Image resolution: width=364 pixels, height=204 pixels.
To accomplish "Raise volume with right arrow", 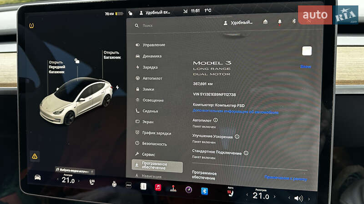I will click(309, 199).
